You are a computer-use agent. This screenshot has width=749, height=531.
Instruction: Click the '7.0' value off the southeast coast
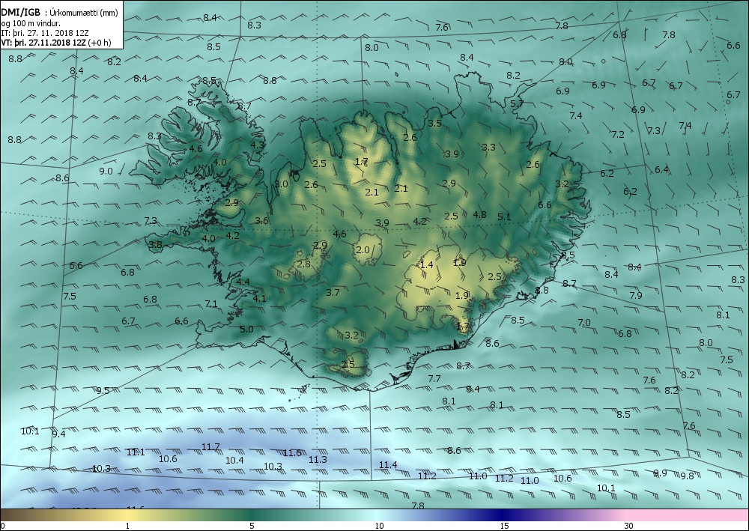tap(584, 323)
